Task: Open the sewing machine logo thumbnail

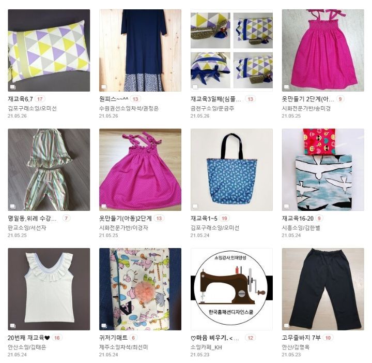Action: (x=231, y=289)
